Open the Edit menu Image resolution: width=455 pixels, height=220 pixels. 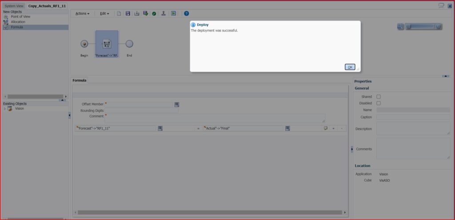pyautogui.click(x=104, y=14)
